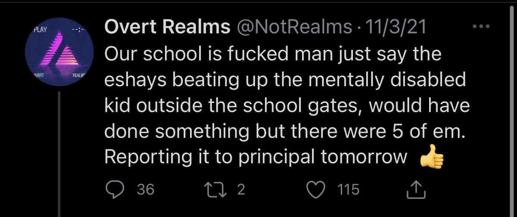The height and width of the screenshot is (217, 517).
Task: Open the @NotRealms handle link
Action: pyautogui.click(x=293, y=28)
